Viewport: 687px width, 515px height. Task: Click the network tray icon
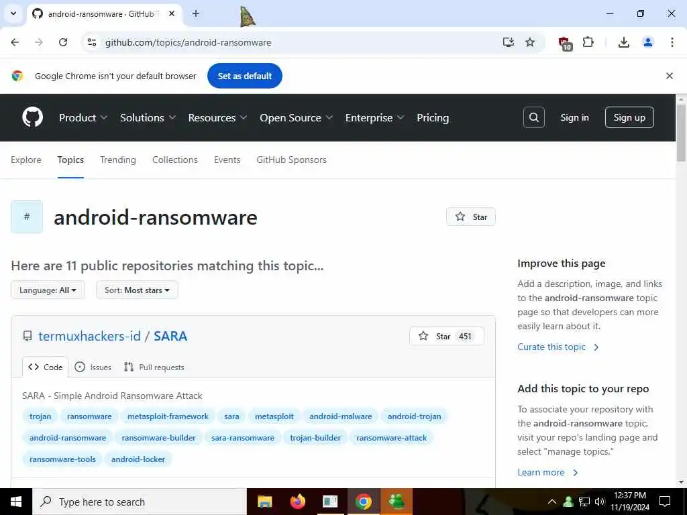point(584,502)
